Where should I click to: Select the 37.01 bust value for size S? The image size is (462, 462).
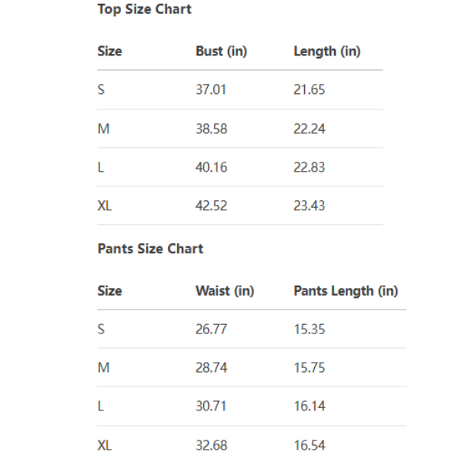pos(211,89)
